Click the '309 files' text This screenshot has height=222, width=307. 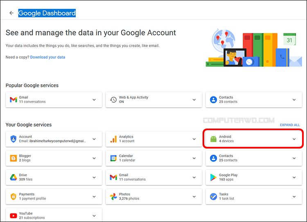click(26, 179)
